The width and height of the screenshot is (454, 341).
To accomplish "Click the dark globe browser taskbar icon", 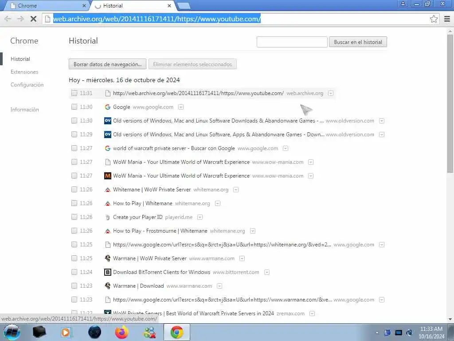I will click(x=94, y=332).
